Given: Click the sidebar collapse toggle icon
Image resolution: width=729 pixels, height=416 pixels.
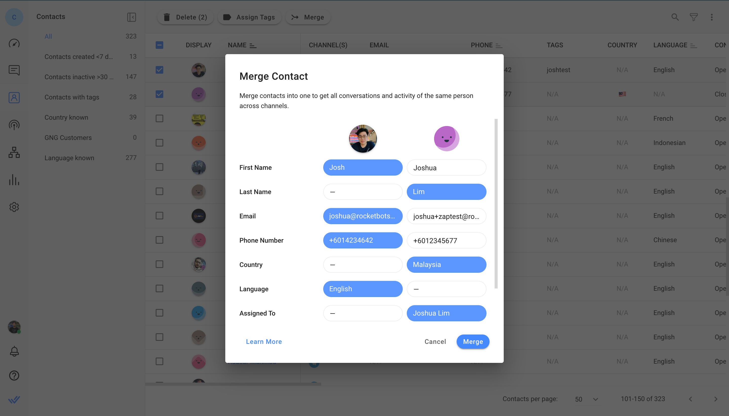Looking at the screenshot, I should (x=132, y=16).
